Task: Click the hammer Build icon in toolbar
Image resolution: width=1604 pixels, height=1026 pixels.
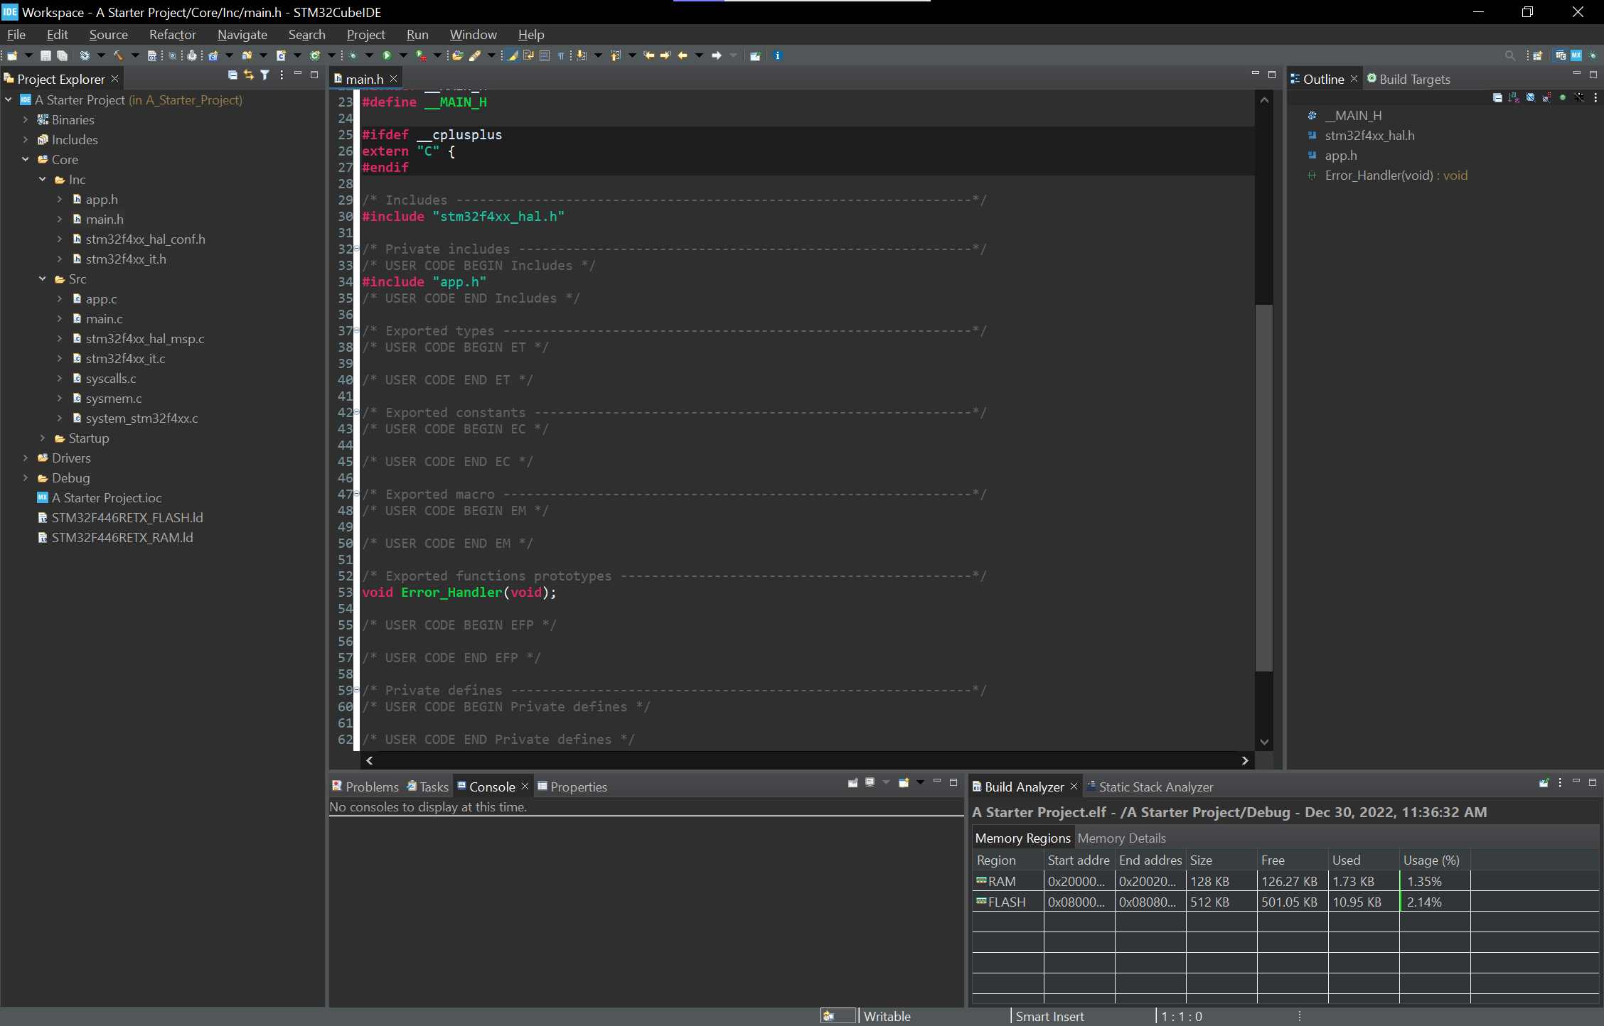Action: click(118, 55)
